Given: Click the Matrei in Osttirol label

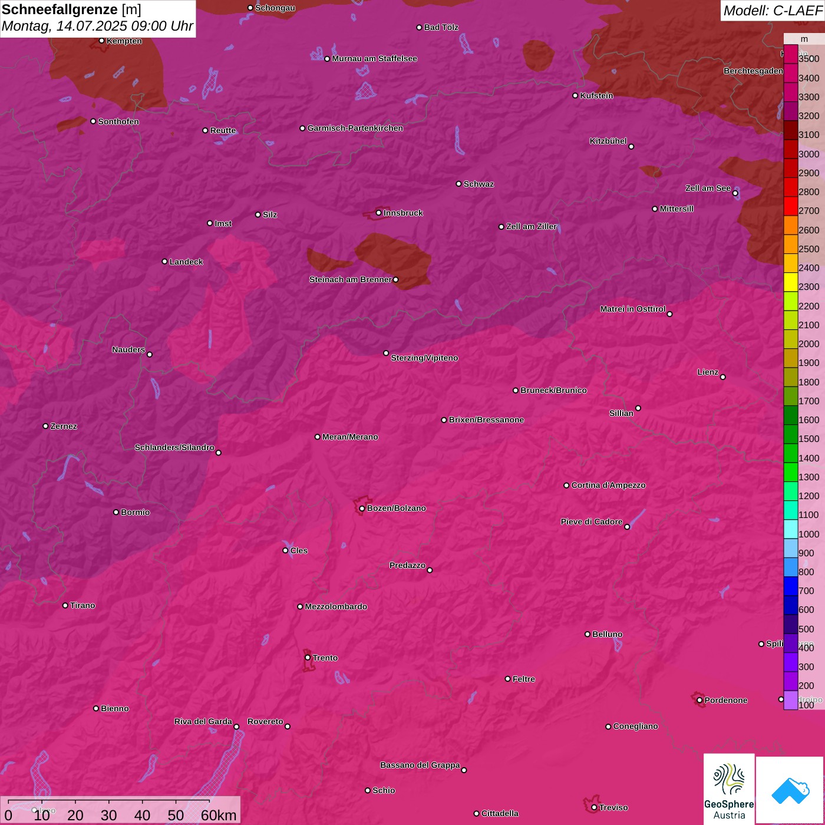Looking at the screenshot, I should [x=633, y=309].
